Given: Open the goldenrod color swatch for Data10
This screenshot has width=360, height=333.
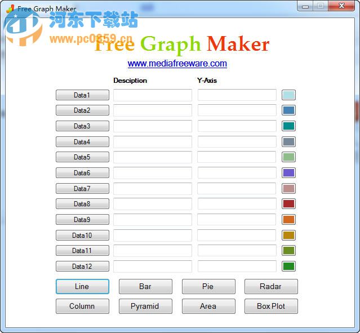Looking at the screenshot, I should point(288,235).
